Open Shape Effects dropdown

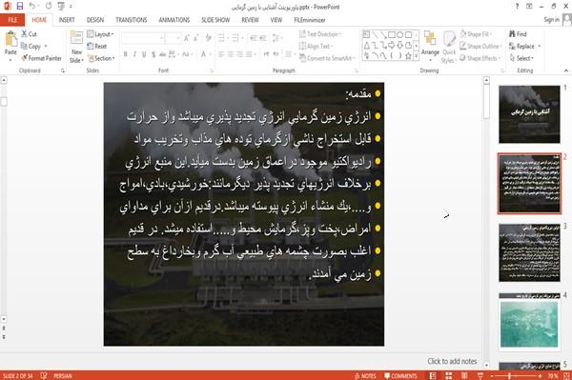click(x=480, y=58)
